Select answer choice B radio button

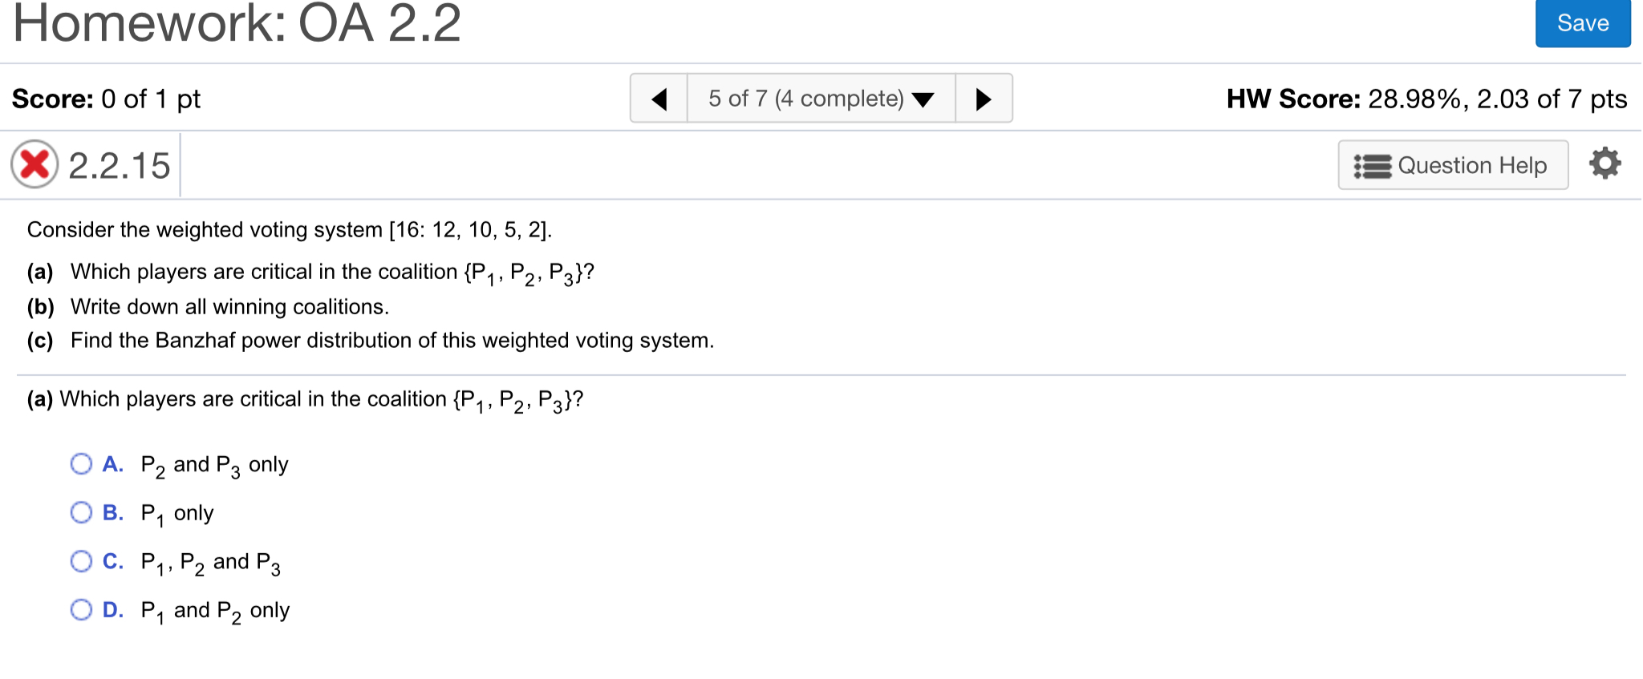[80, 512]
